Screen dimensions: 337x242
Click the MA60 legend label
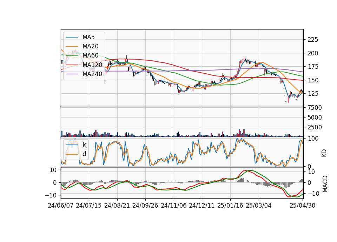tap(90, 55)
